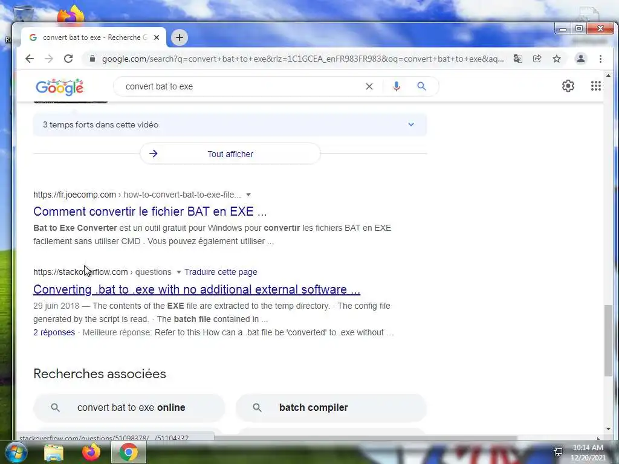Click the browser forward arrow
Viewport: 619px width, 464px height.
pyautogui.click(x=49, y=59)
